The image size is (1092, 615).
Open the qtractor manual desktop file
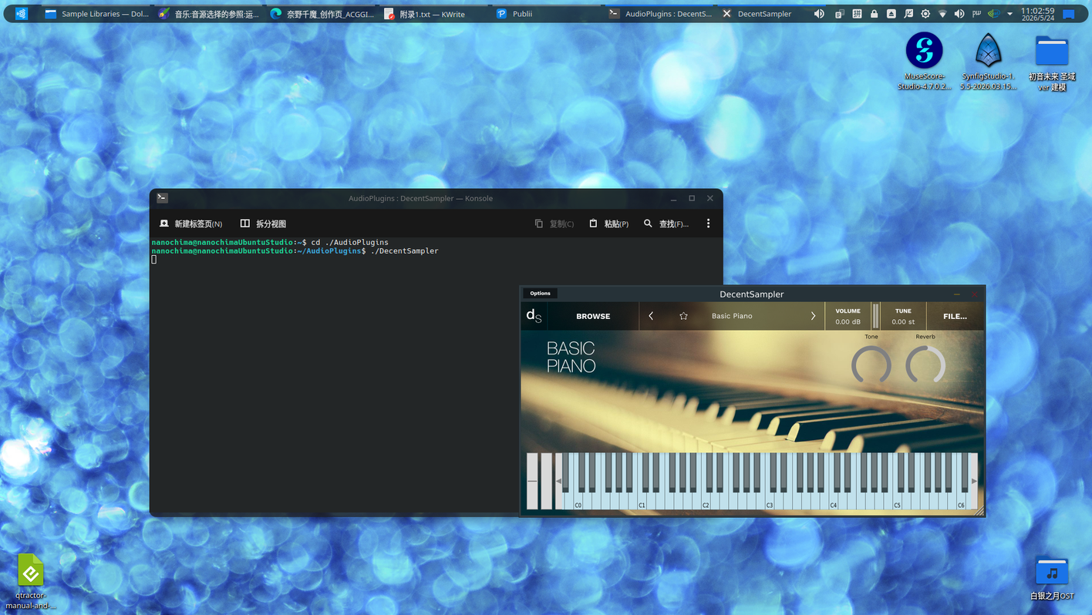31,582
